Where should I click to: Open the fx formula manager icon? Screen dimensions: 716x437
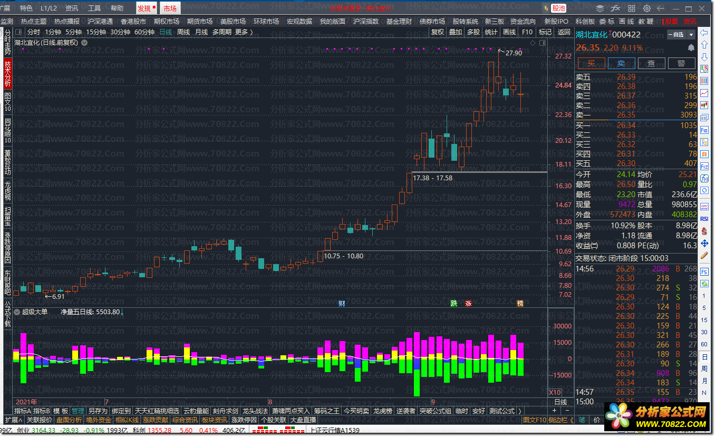pyautogui.click(x=615, y=8)
